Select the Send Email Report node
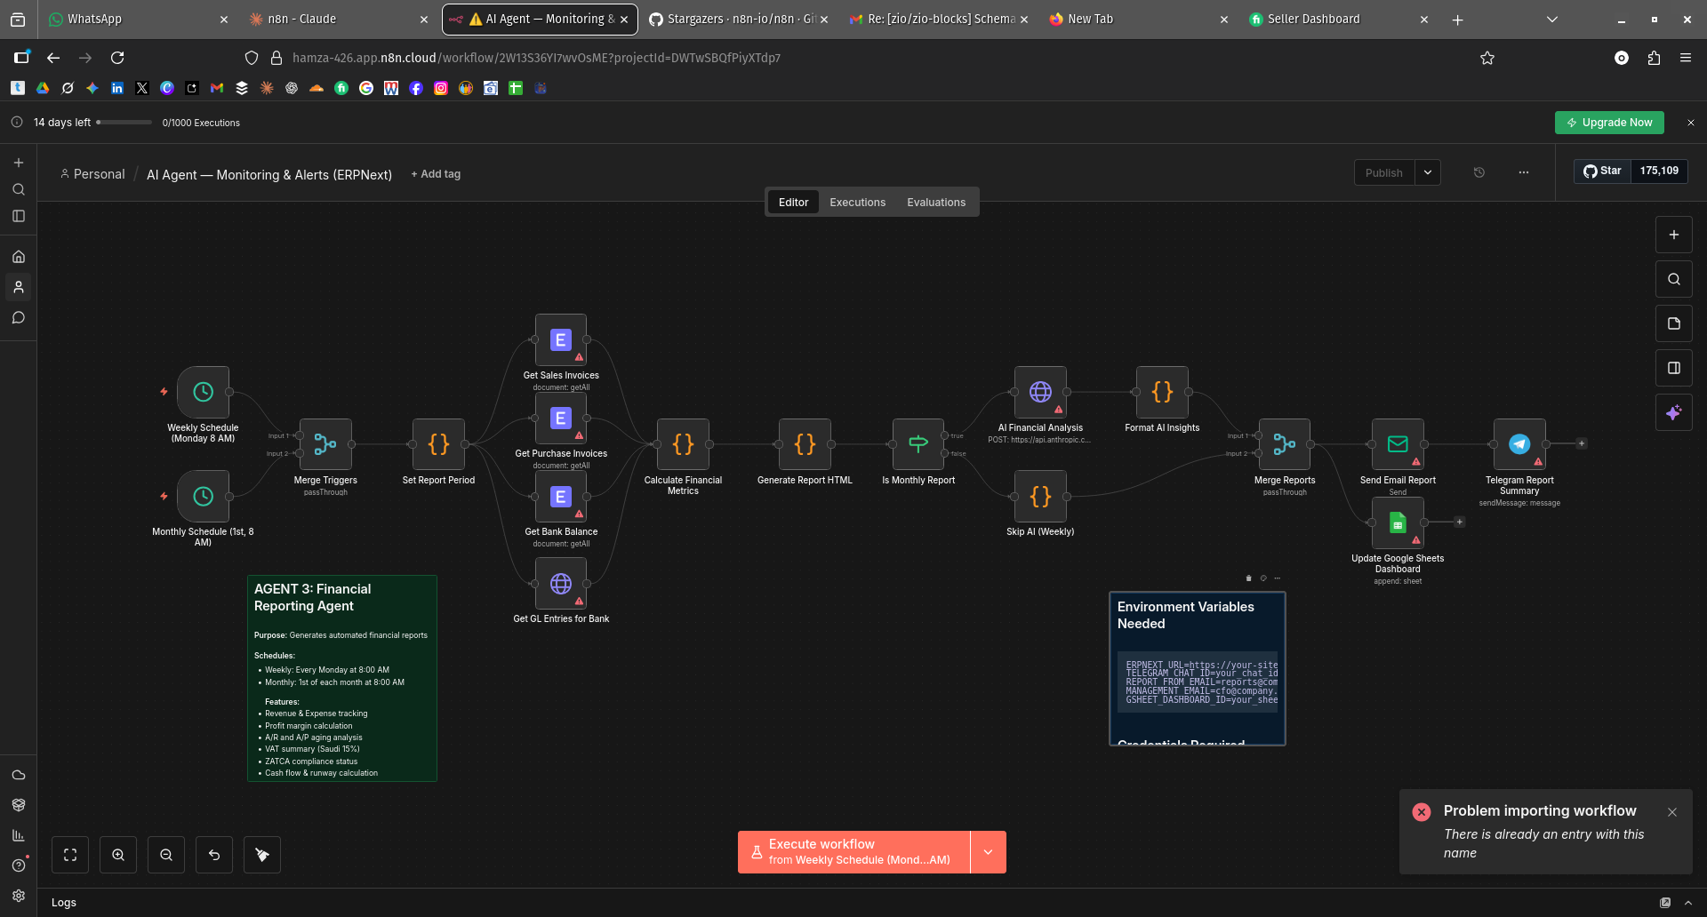1707x917 pixels. click(x=1398, y=444)
